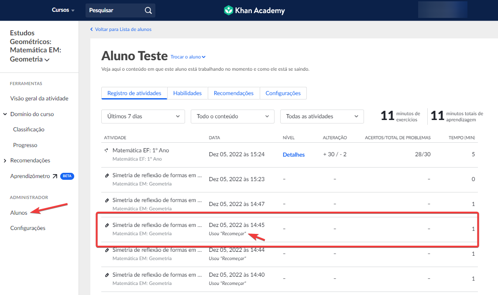Click the NÍVEL column header
Screen dimensions: 498x295
point(288,138)
